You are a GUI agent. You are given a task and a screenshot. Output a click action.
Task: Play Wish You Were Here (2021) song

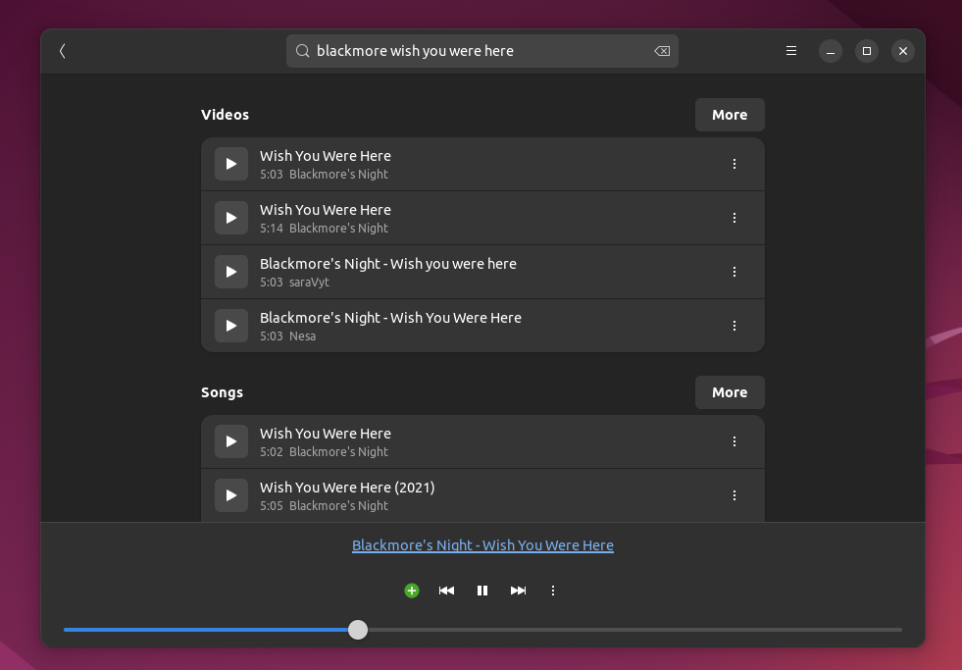tap(231, 495)
